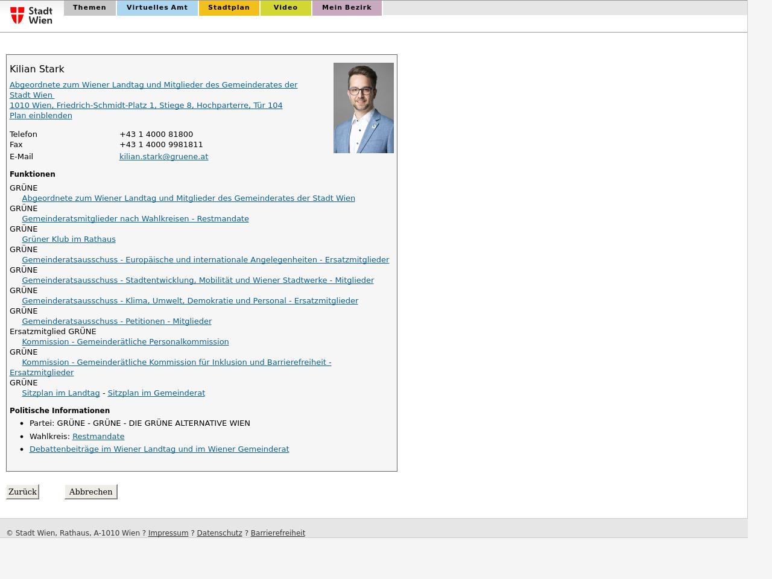Open the Themen tab
The height and width of the screenshot is (579, 772).
point(89,8)
